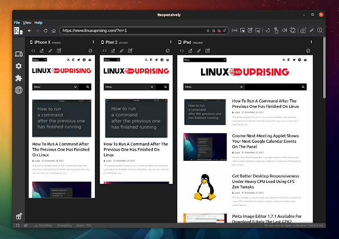The image size is (339, 239).
Task: Click the gift icon at sidebar bottom
Action: [x=19, y=216]
